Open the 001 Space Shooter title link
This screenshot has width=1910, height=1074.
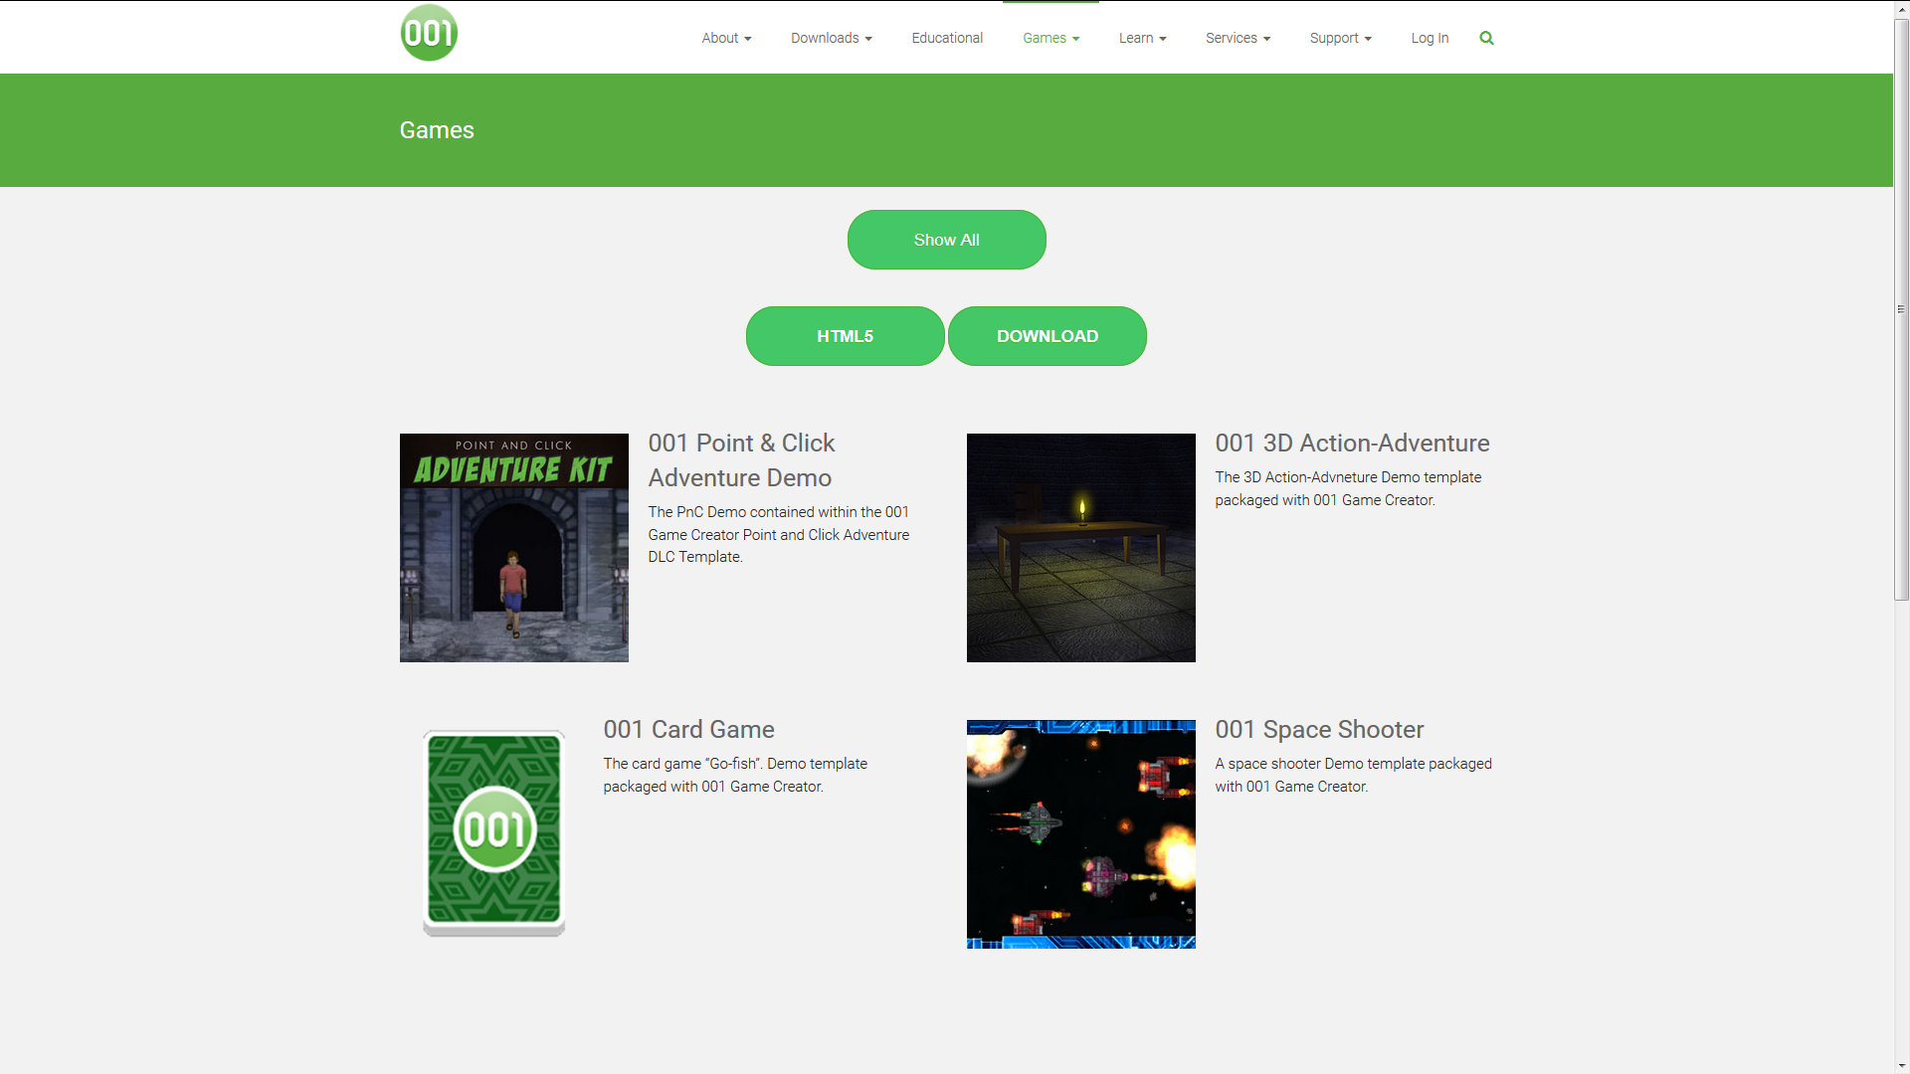coord(1320,730)
